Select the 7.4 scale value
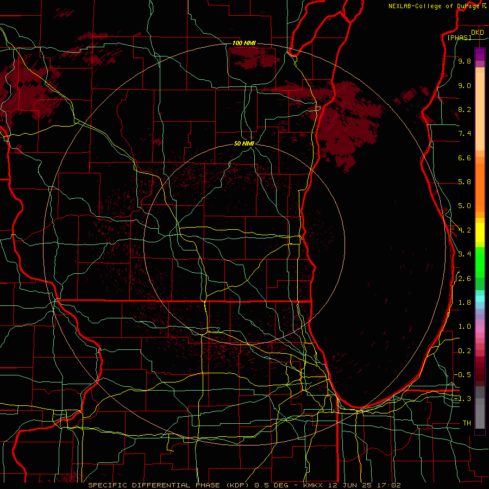Viewport: 489px width, 489px height. 465,134
